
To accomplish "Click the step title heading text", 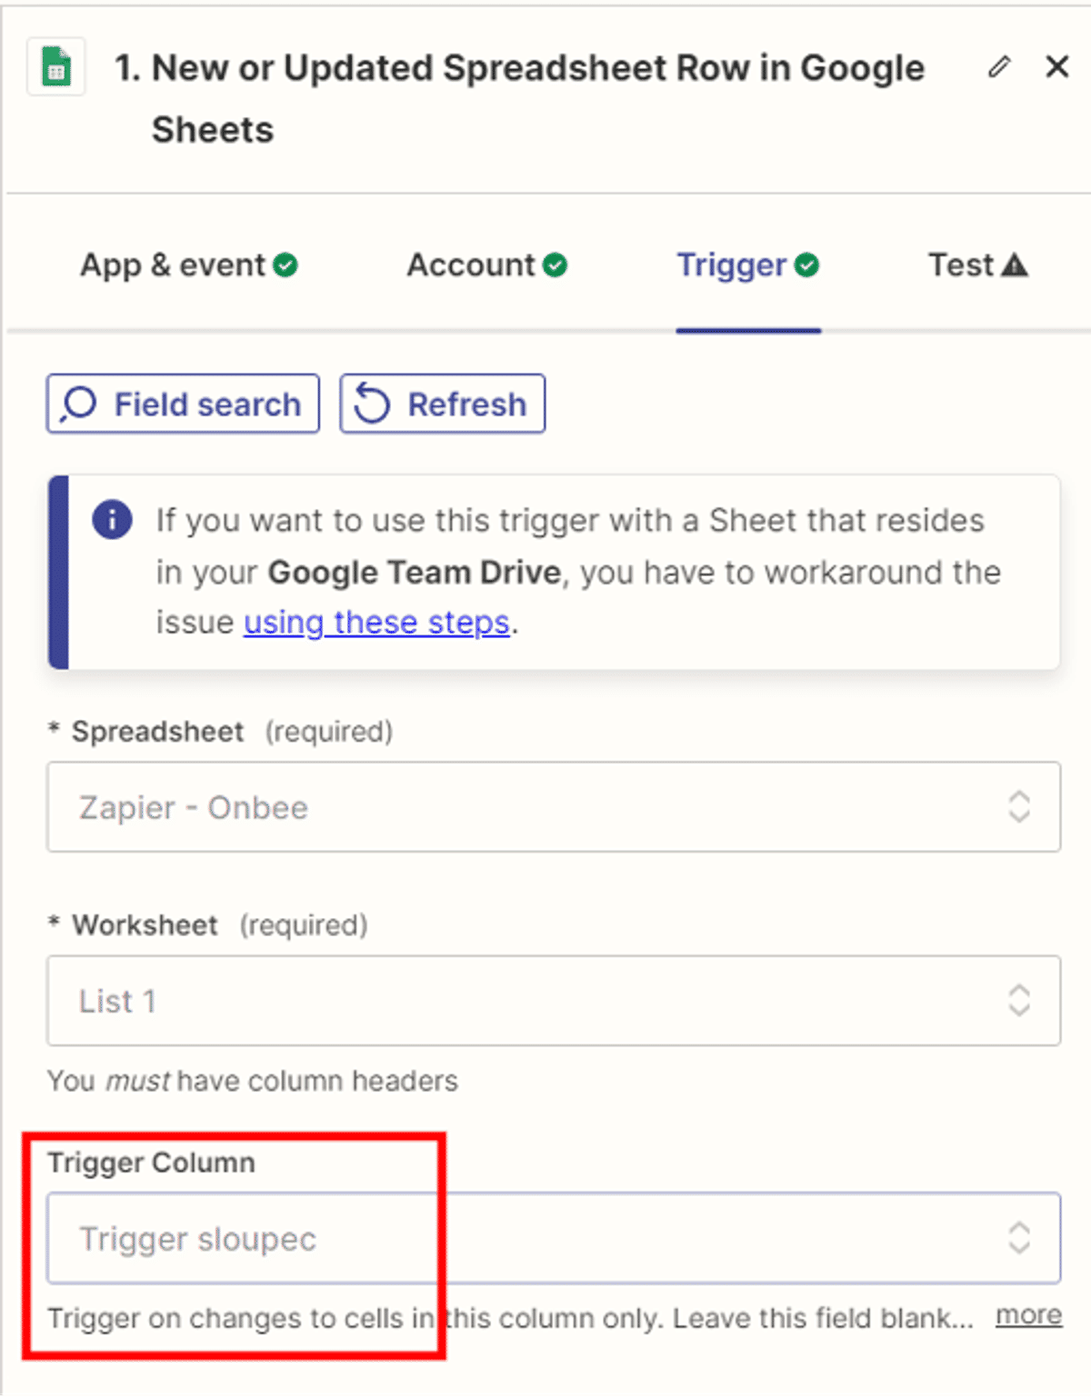I will (518, 69).
